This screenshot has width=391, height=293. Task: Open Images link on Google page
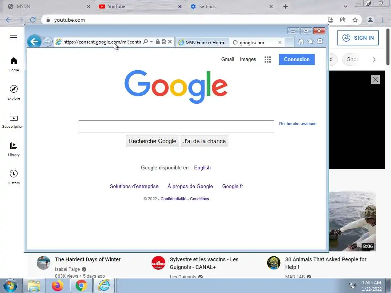[x=248, y=59]
